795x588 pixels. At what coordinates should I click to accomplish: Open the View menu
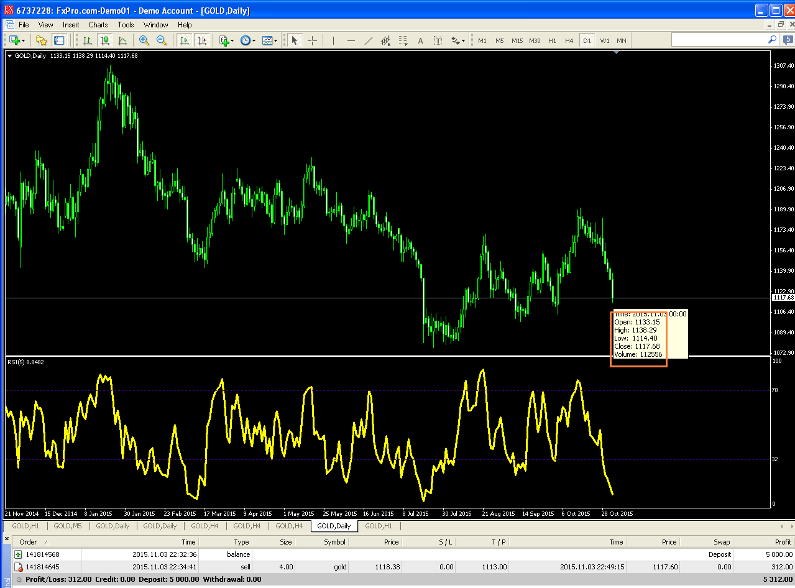click(x=46, y=25)
